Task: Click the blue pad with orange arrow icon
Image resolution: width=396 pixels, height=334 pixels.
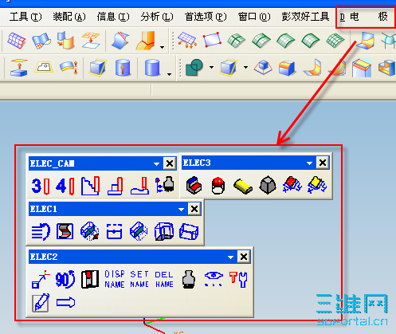Action: pos(18,68)
